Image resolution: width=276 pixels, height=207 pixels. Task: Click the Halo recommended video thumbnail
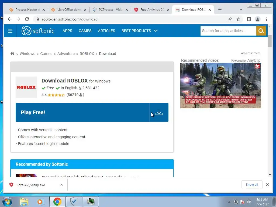click(x=220, y=85)
